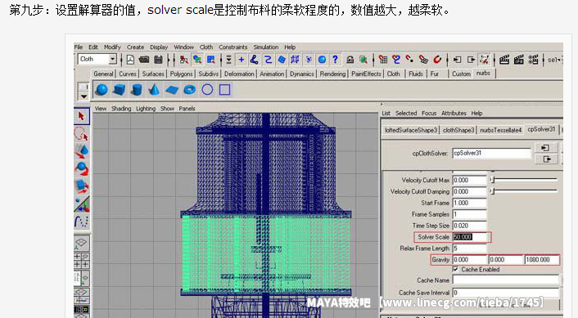The height and width of the screenshot is (318, 578).
Task: Click the blue question mark icon
Action: pyautogui.click(x=335, y=59)
